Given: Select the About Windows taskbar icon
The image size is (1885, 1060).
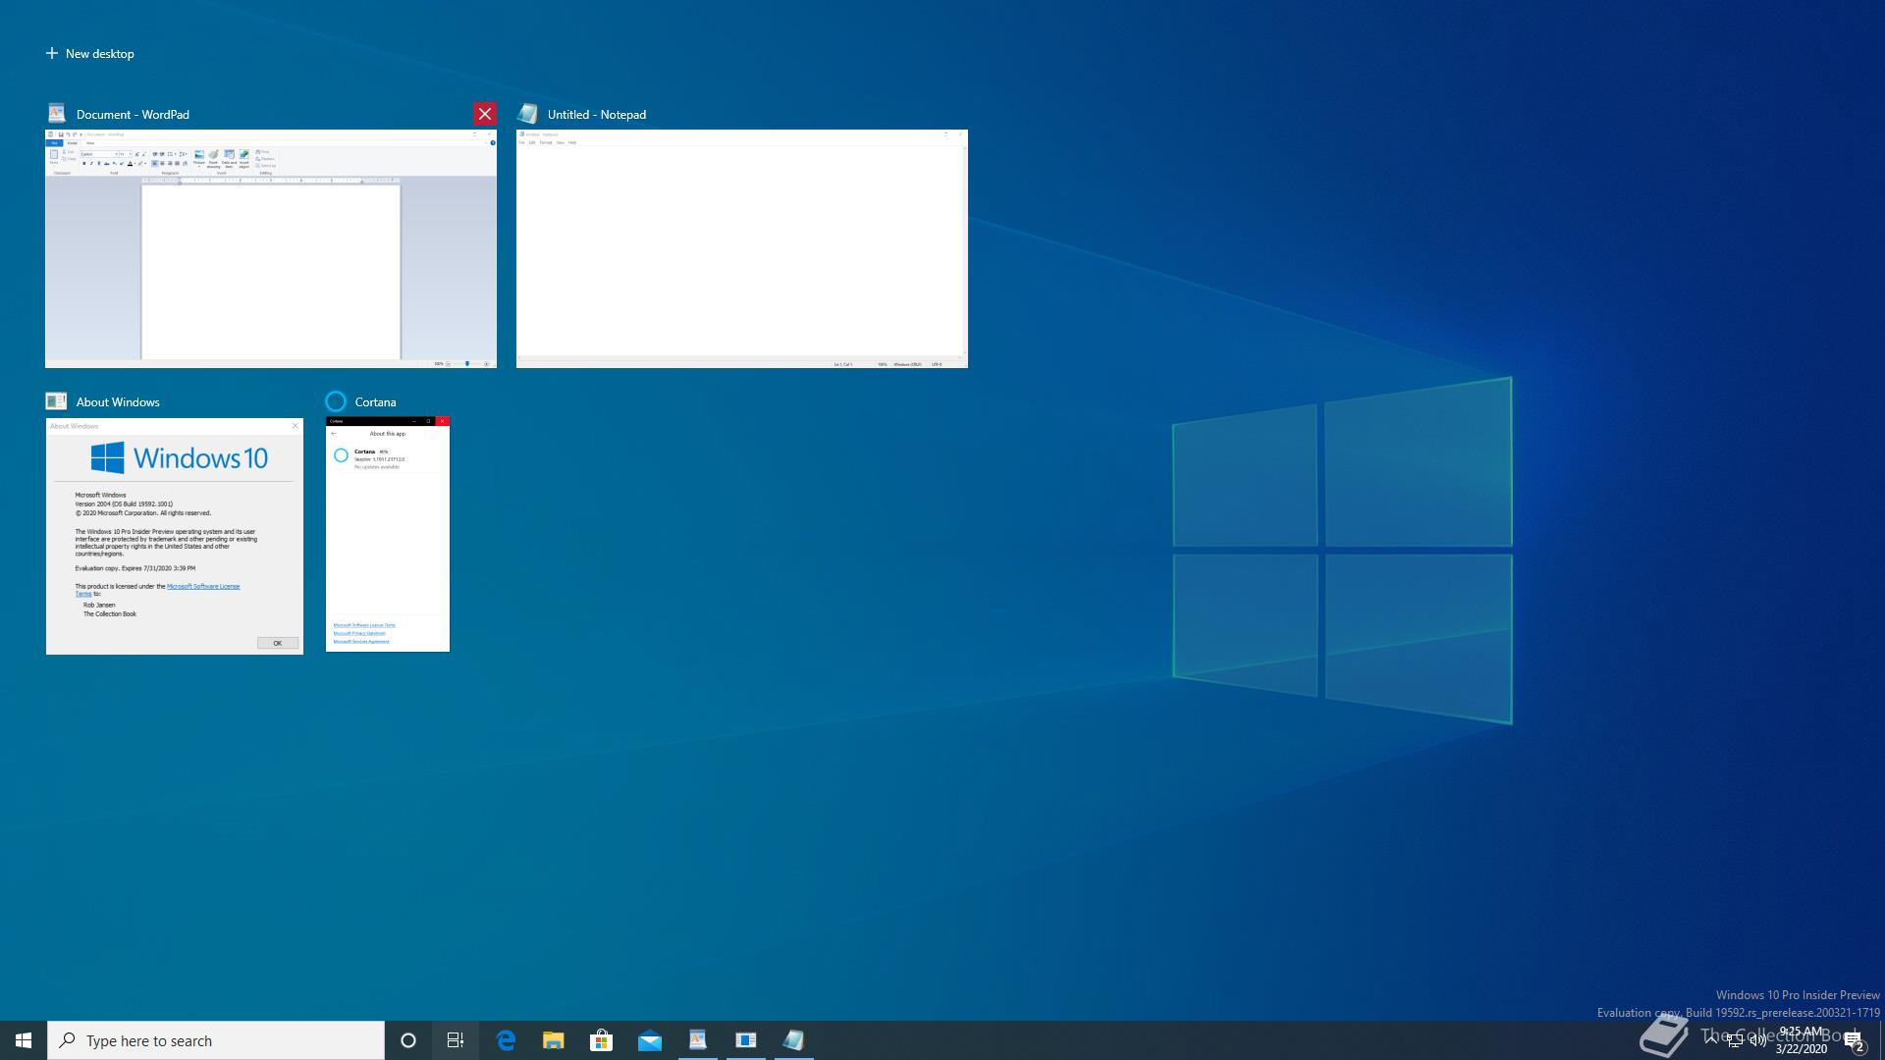Looking at the screenshot, I should (x=745, y=1040).
